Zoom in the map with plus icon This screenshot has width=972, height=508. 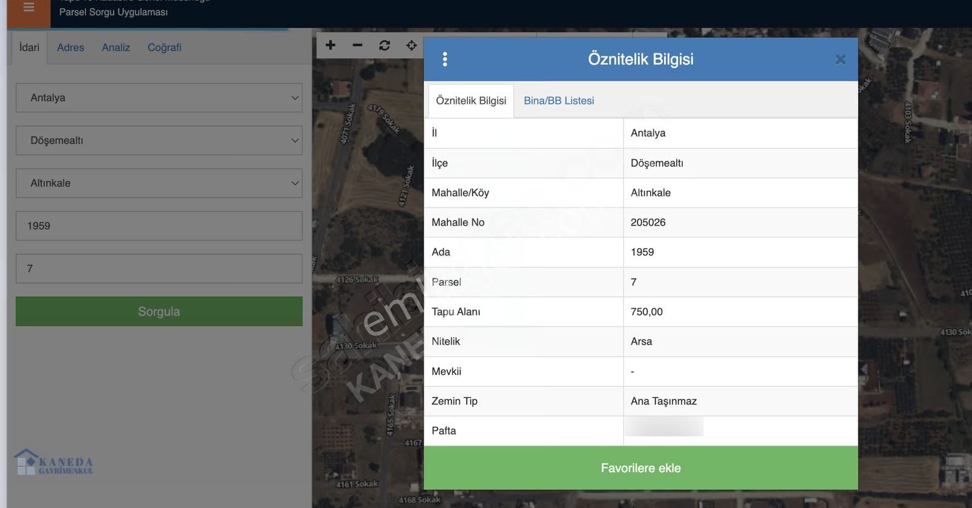(x=330, y=46)
